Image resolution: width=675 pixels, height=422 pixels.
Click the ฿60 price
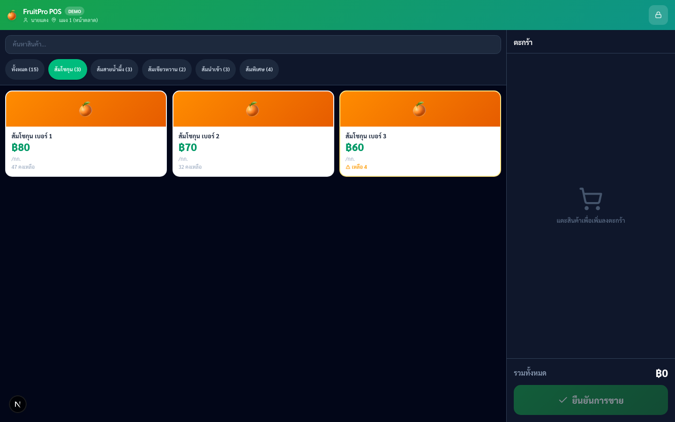(x=355, y=147)
